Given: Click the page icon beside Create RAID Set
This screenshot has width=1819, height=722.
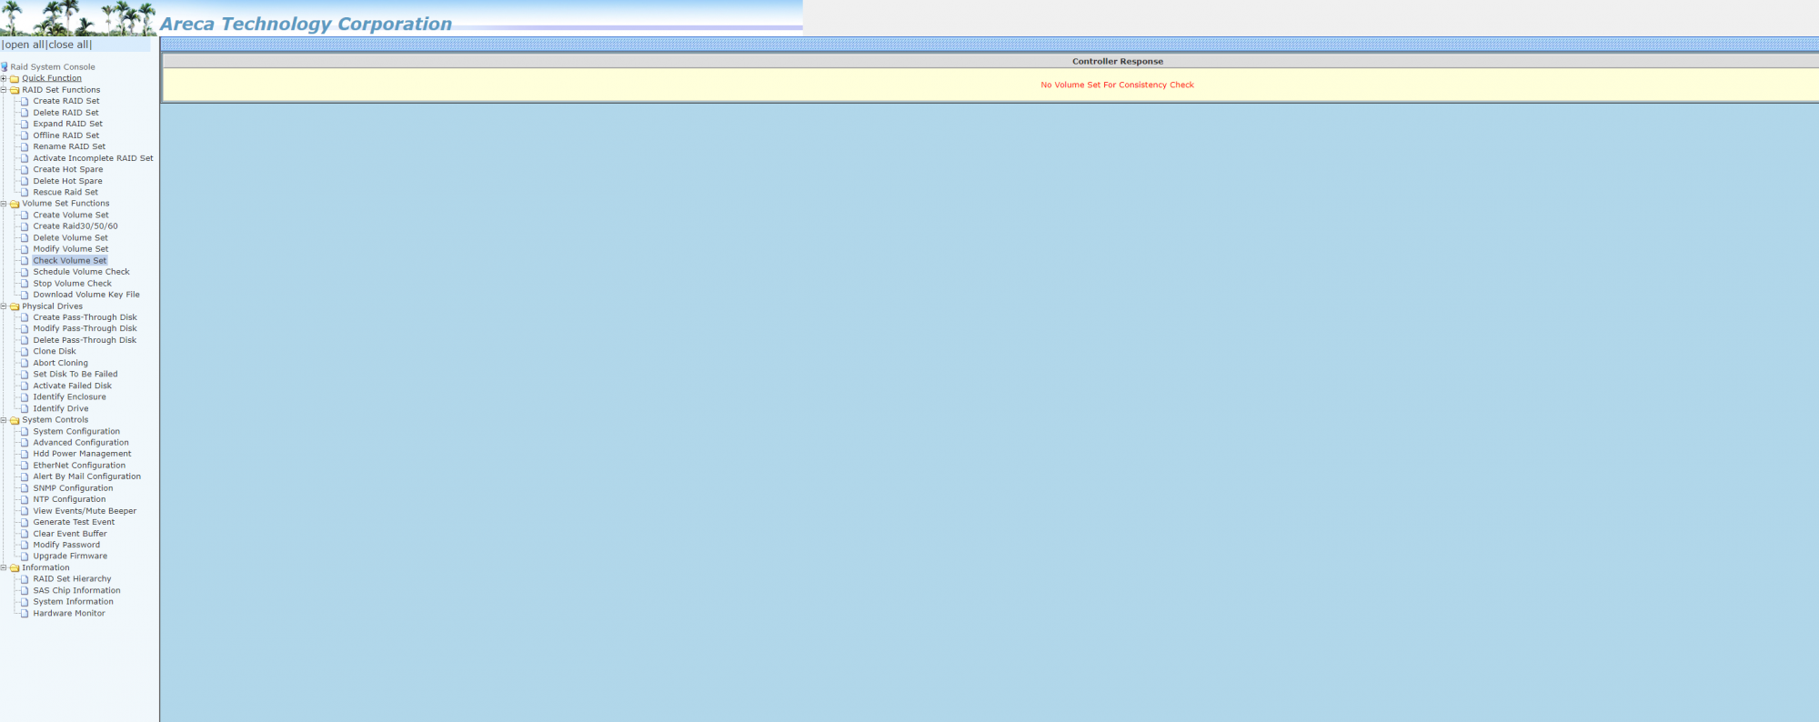Looking at the screenshot, I should (x=25, y=101).
